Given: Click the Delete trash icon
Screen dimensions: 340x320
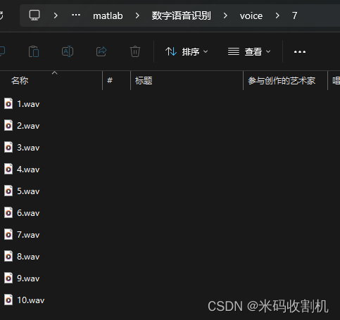Looking at the screenshot, I should pyautogui.click(x=135, y=51).
